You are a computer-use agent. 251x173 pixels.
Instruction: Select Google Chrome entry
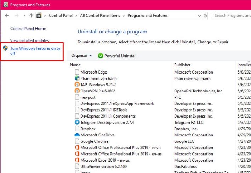[94, 141]
